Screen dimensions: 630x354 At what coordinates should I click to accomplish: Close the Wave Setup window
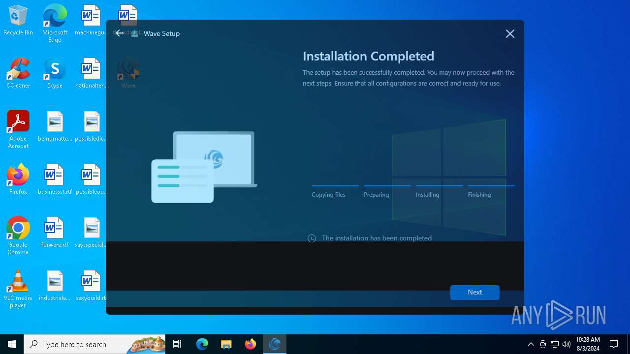[x=510, y=33]
